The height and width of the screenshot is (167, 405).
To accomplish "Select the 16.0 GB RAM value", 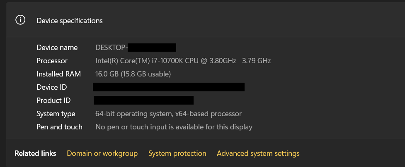I will coord(133,74).
